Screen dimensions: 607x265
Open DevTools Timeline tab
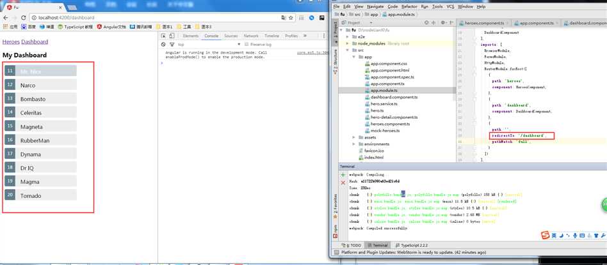point(271,36)
